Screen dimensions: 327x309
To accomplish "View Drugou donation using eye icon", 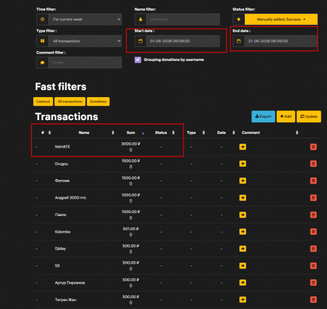I will coord(242,164).
